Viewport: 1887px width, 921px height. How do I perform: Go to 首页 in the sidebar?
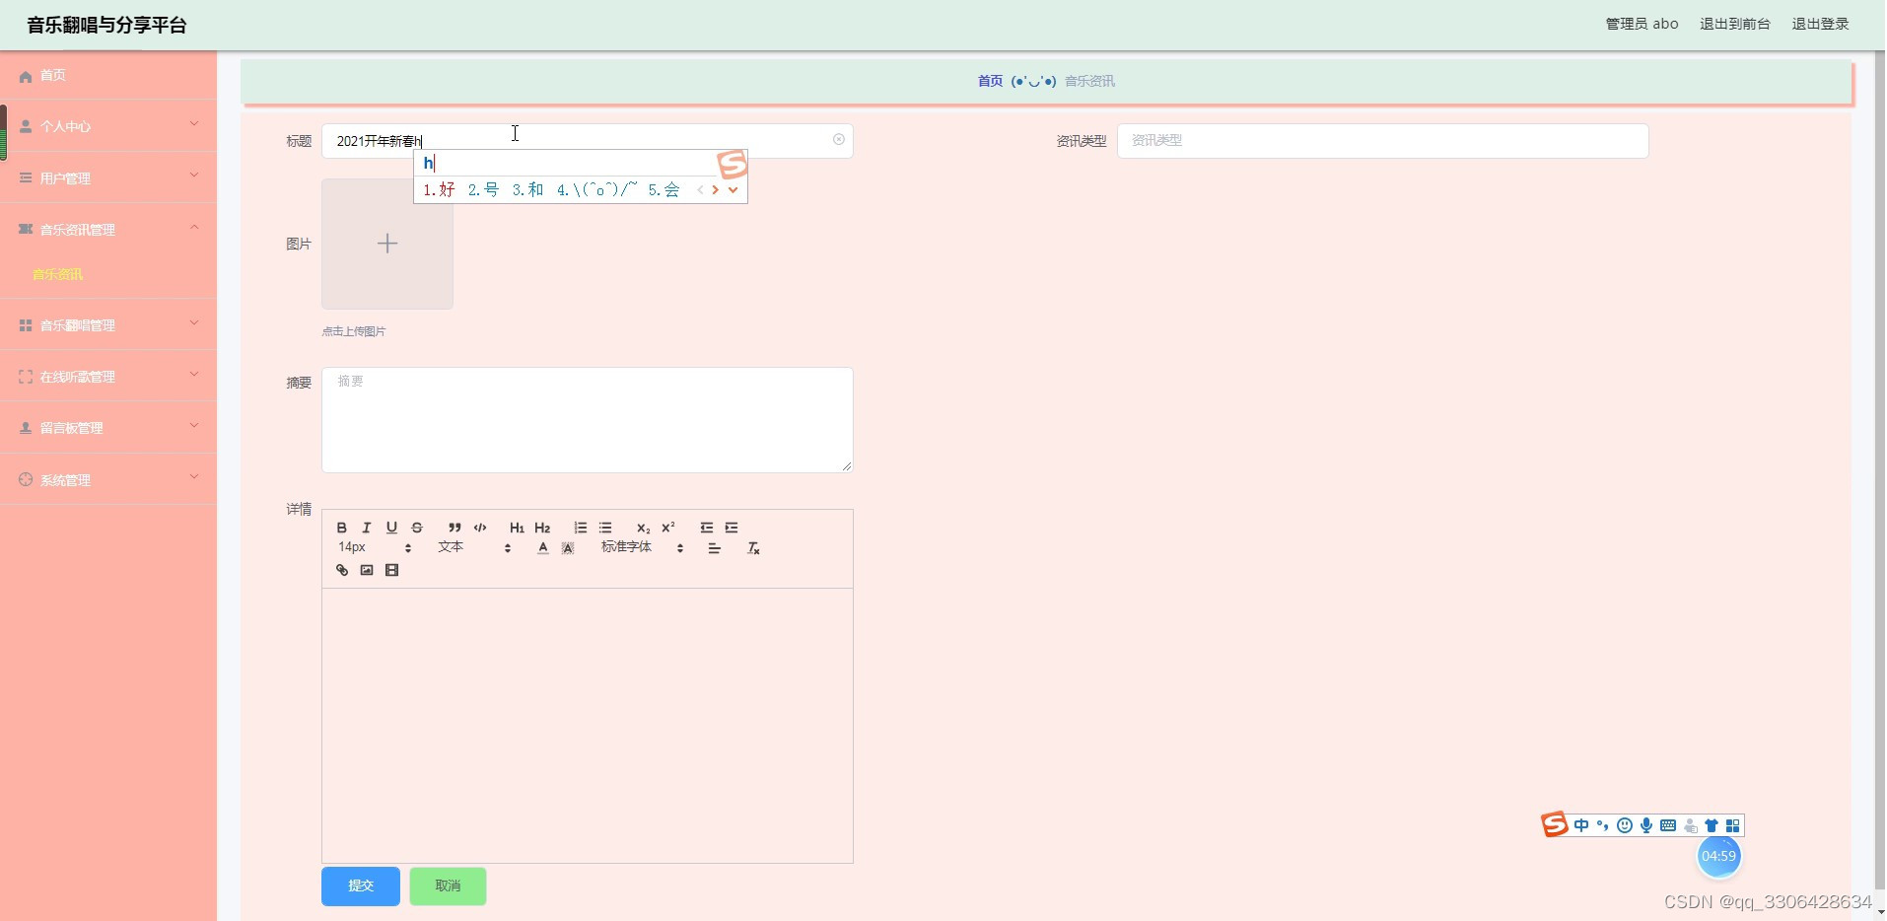click(108, 75)
